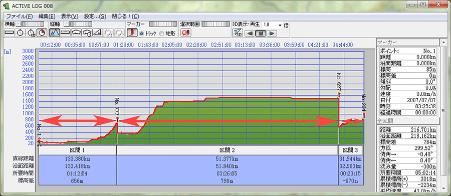Select the 地形 radio button
Screen dimensions: 451x196
[167, 34]
